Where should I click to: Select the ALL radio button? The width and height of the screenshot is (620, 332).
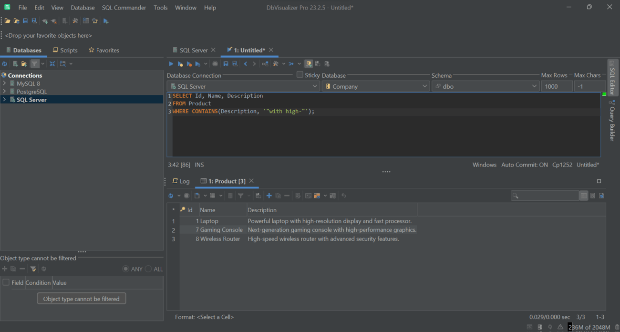tap(148, 269)
